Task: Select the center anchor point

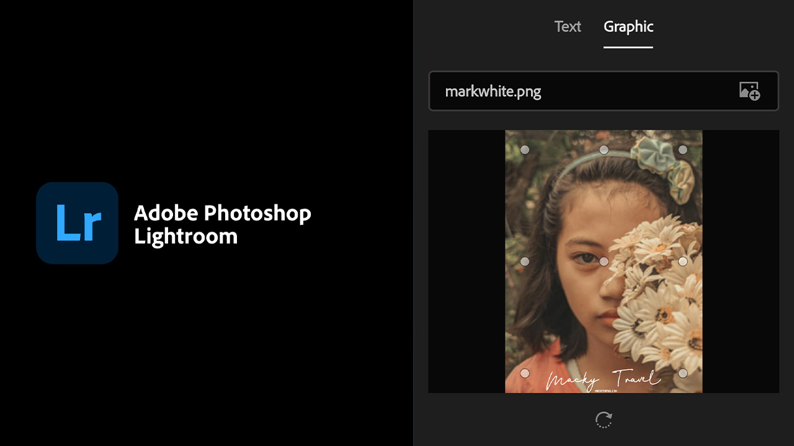Action: pyautogui.click(x=604, y=261)
